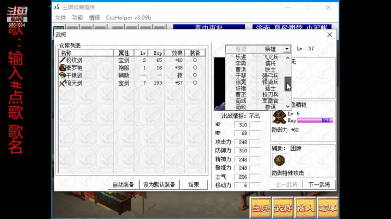This screenshot has height=219, width=391.
Task: Open the 文件 menu
Action: [60, 18]
